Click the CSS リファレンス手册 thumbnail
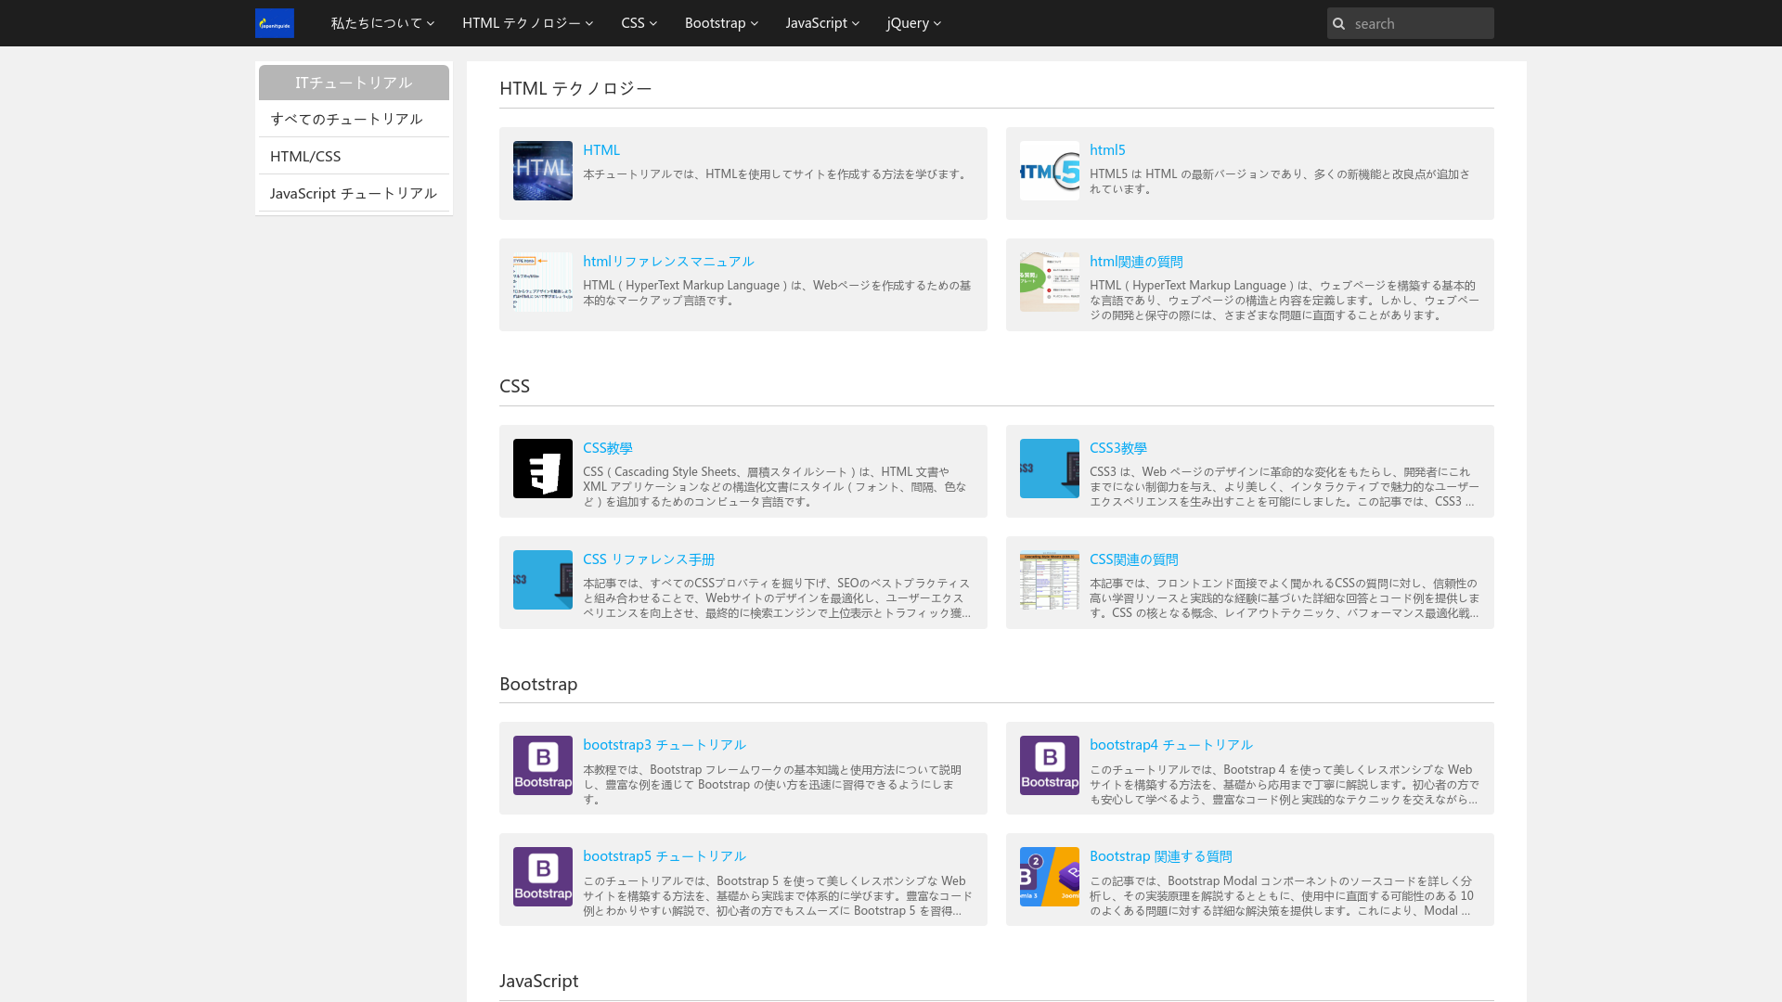The height and width of the screenshot is (1002, 1782). [x=543, y=580]
